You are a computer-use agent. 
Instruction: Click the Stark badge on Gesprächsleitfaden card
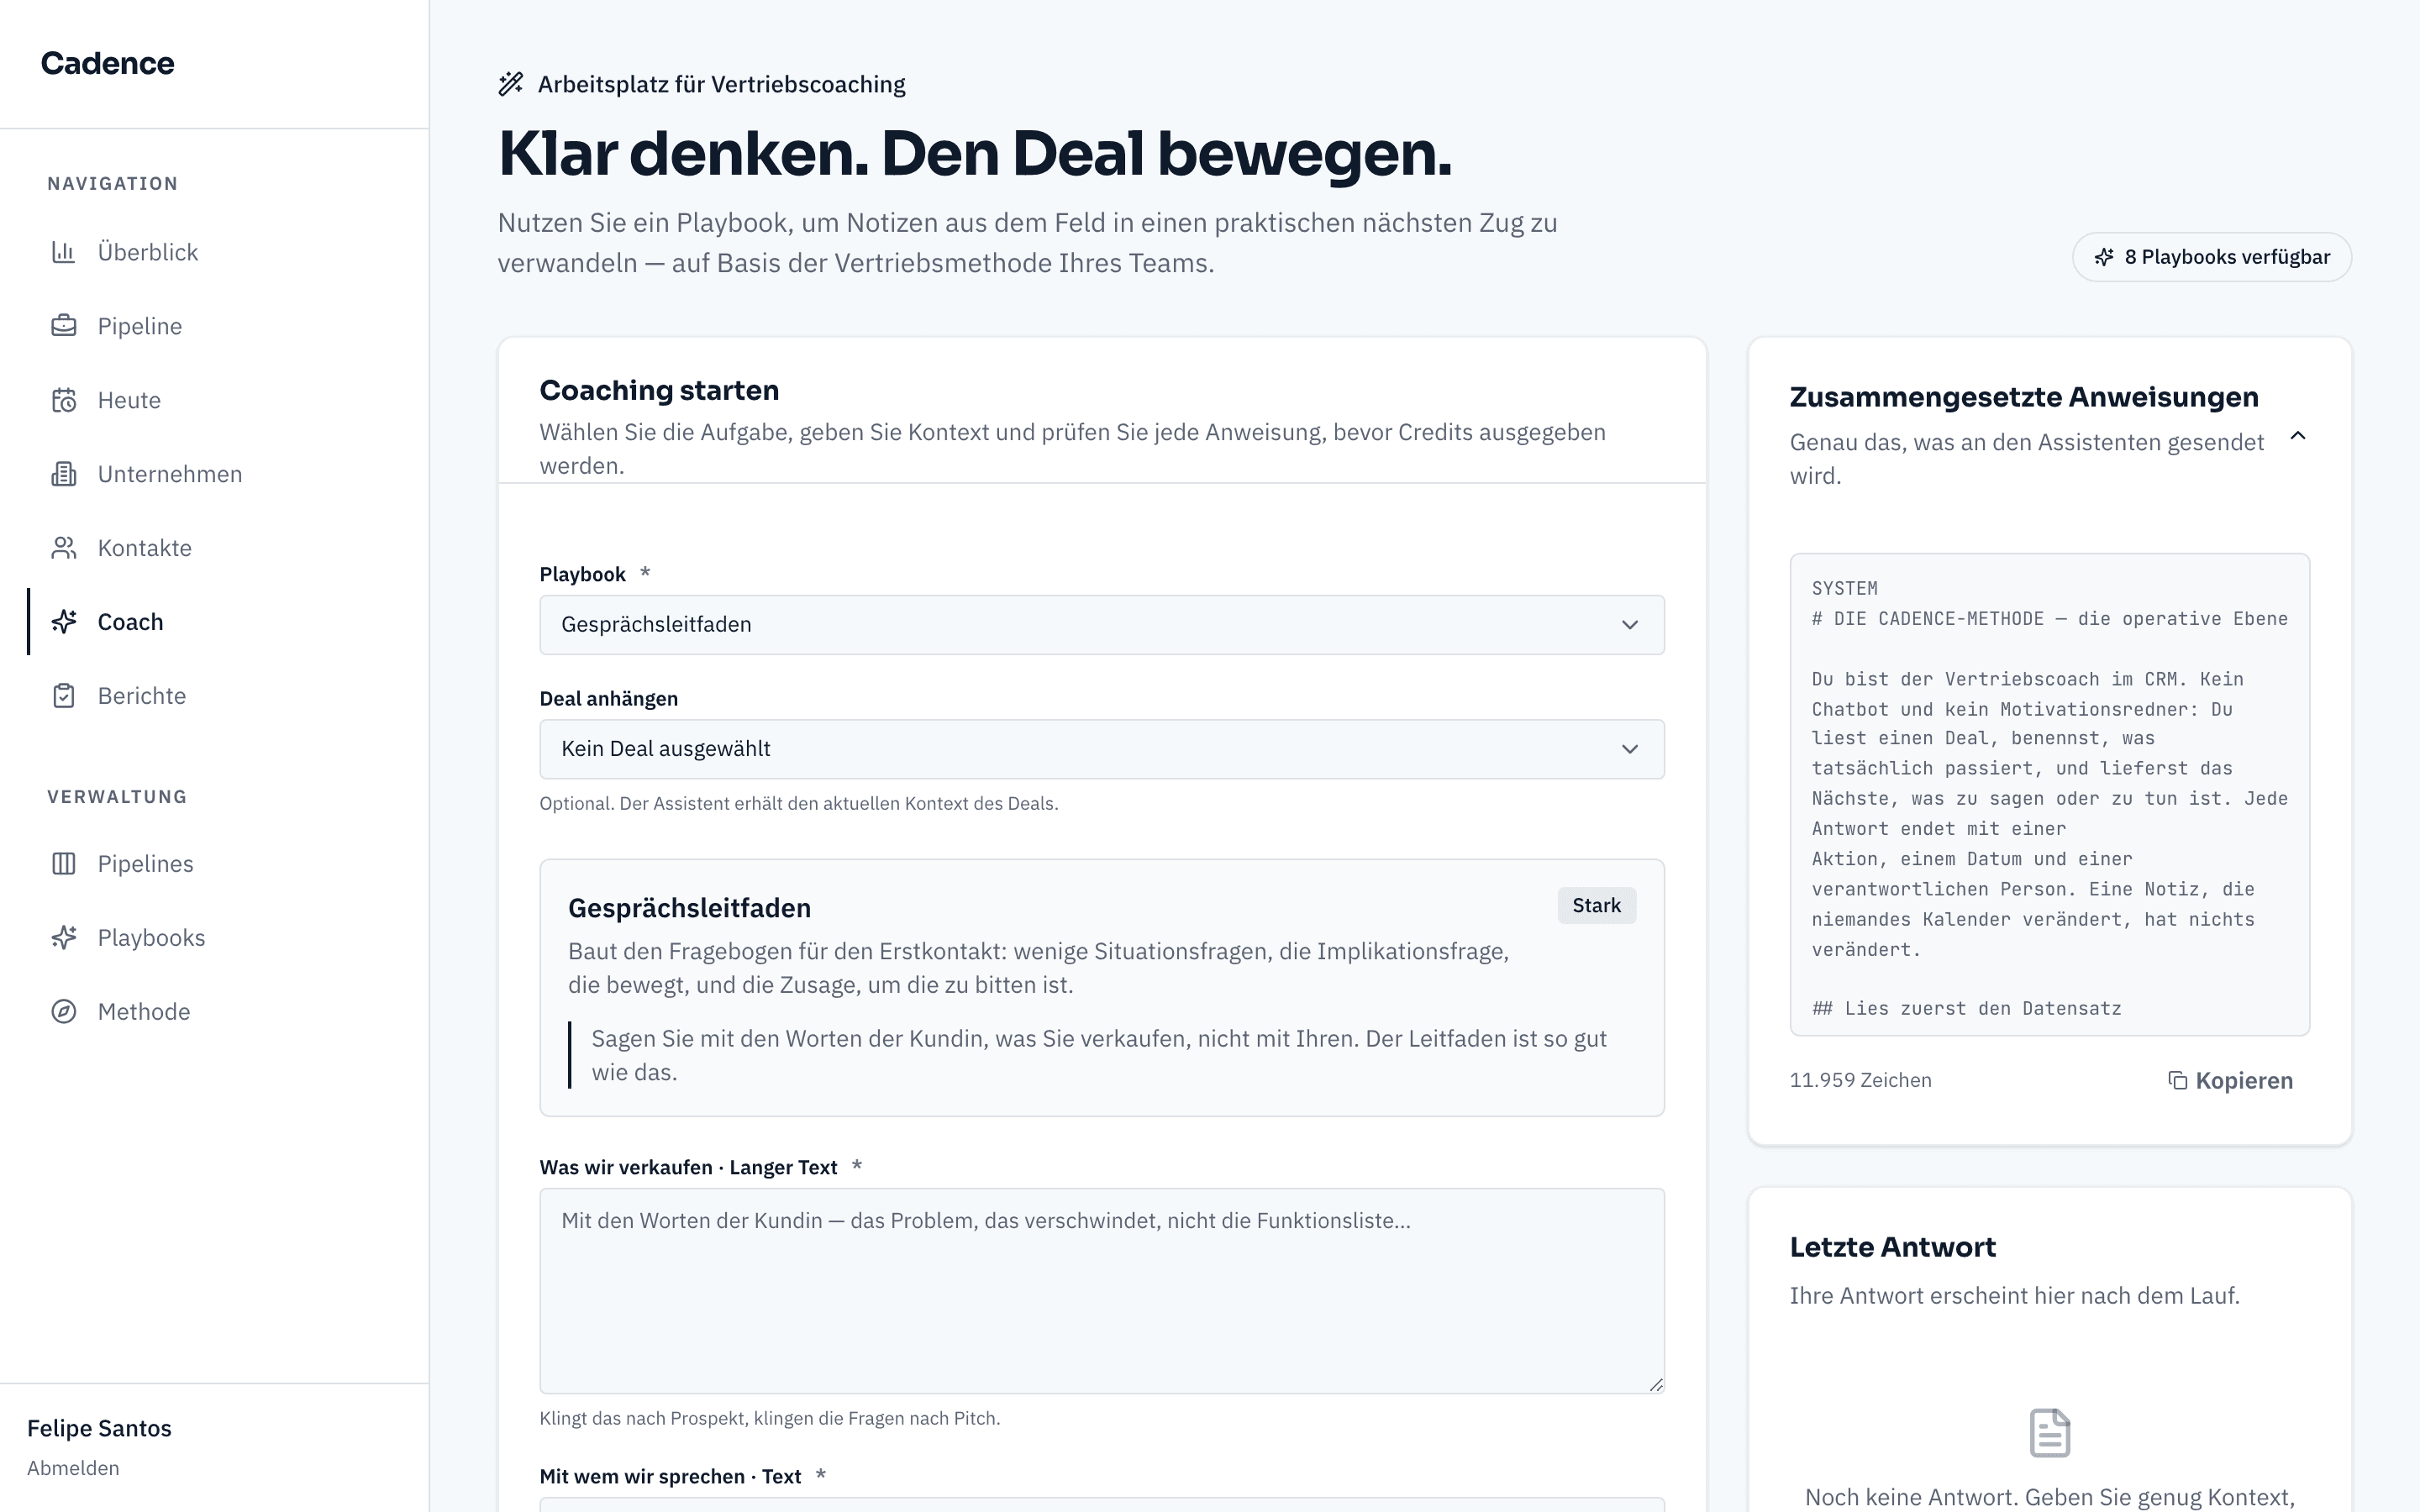click(1597, 906)
